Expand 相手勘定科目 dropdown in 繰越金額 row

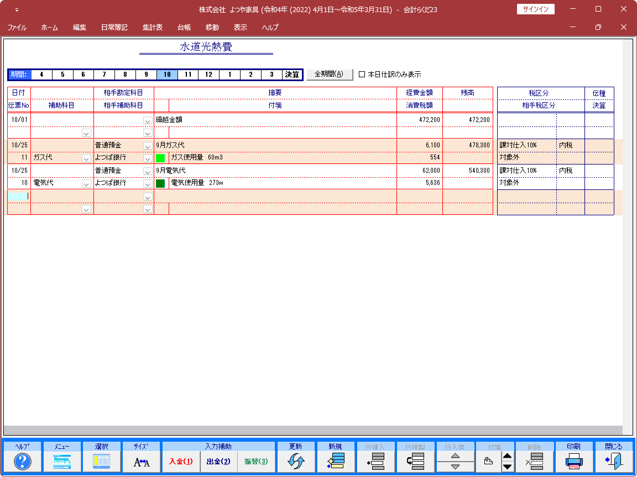click(x=148, y=120)
